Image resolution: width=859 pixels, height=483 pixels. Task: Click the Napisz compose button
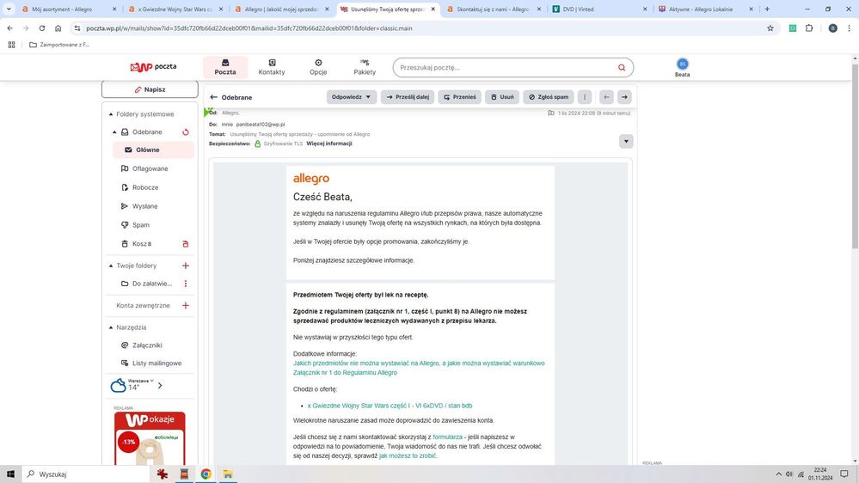150,89
